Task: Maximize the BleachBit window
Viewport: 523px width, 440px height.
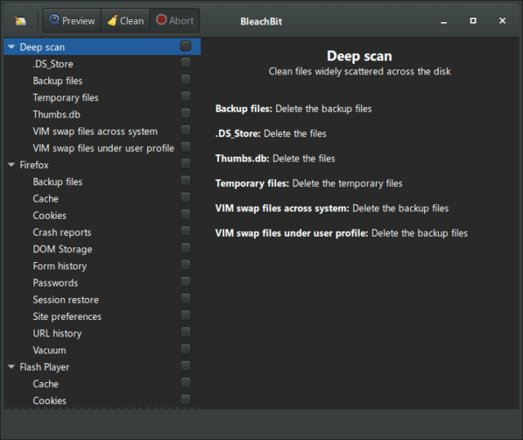Action: point(473,20)
